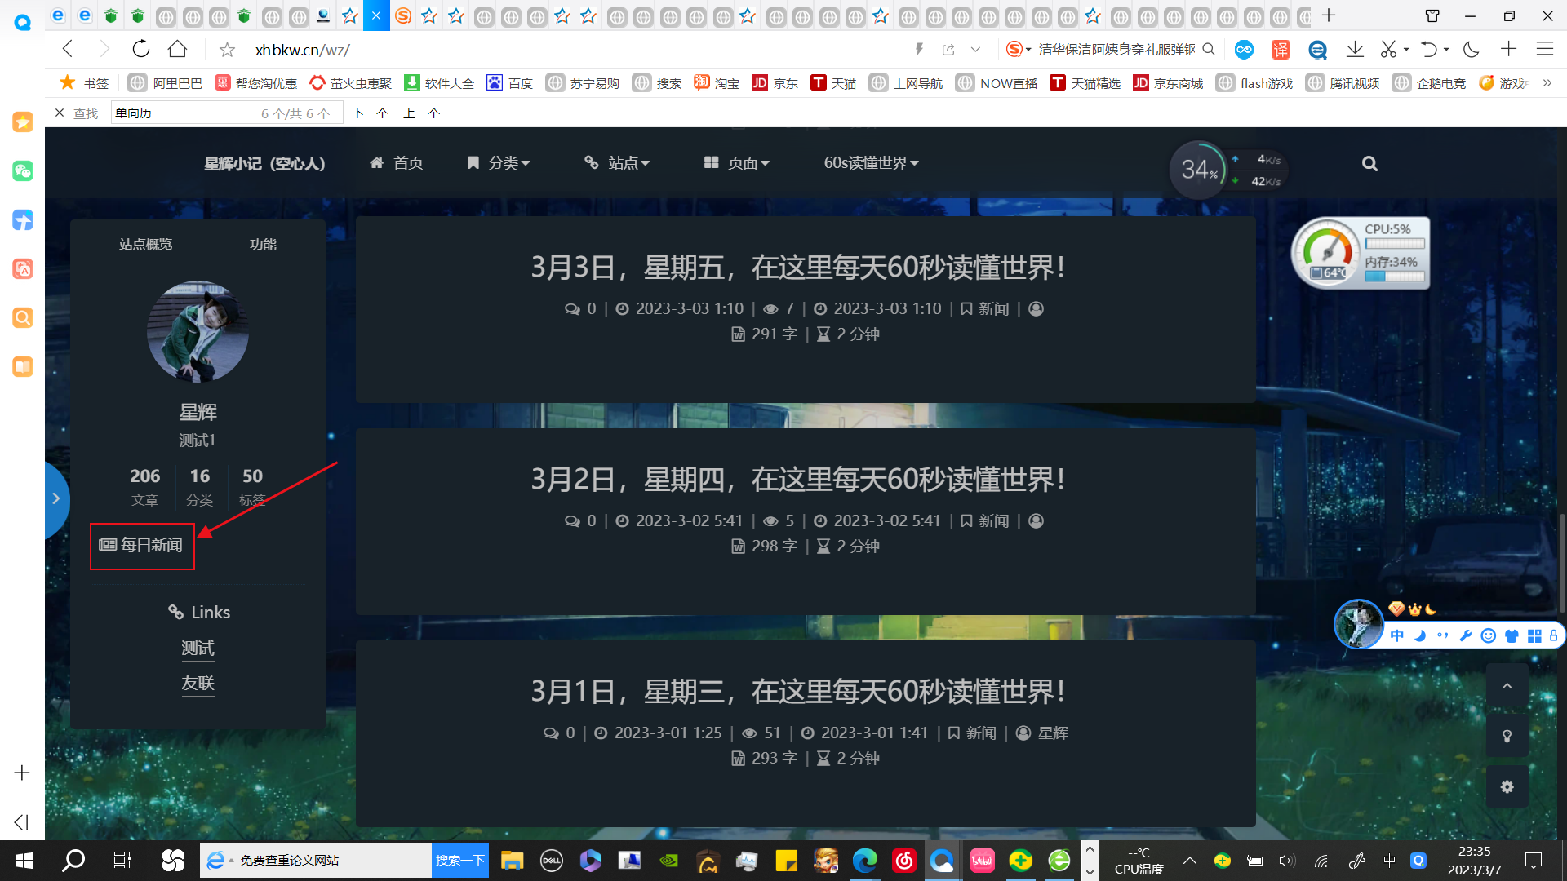
Task: Click the page vertical scrollbar
Action: 1561,563
